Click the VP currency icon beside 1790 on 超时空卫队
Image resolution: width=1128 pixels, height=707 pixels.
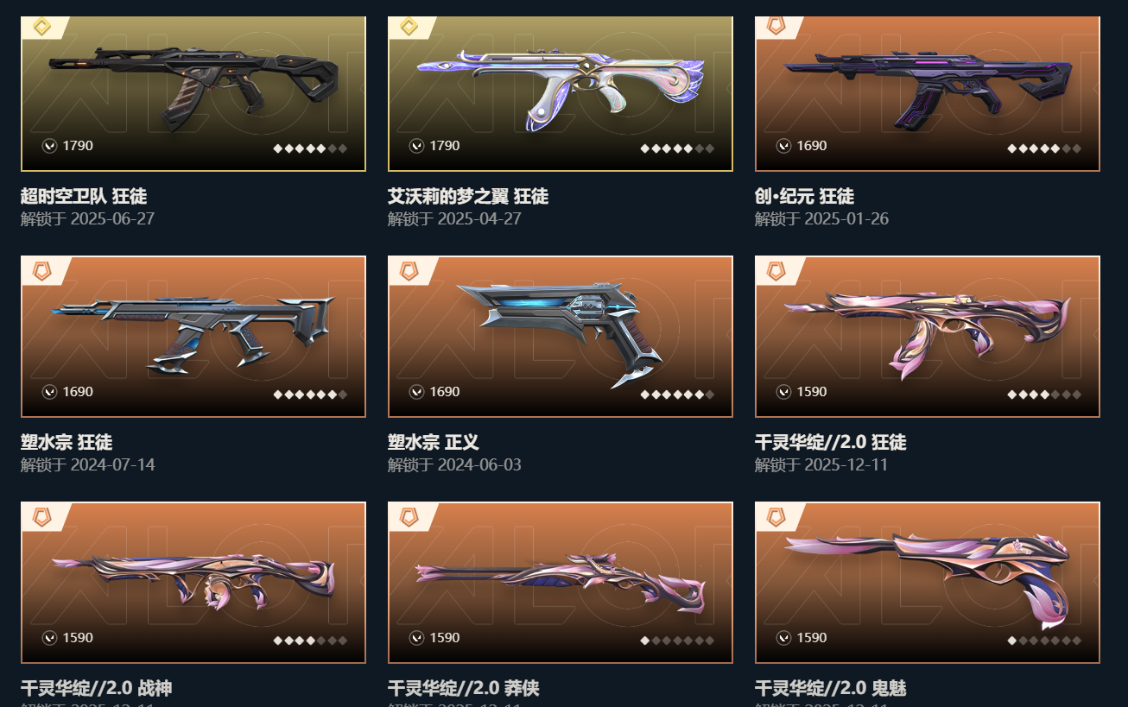(x=50, y=146)
